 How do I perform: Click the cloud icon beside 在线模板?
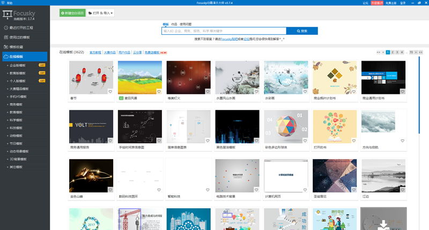pos(6,56)
